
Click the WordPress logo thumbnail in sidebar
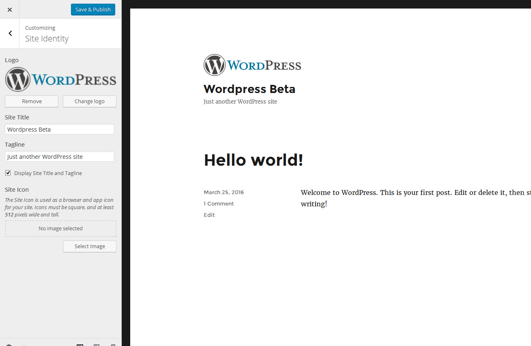pyautogui.click(x=60, y=80)
